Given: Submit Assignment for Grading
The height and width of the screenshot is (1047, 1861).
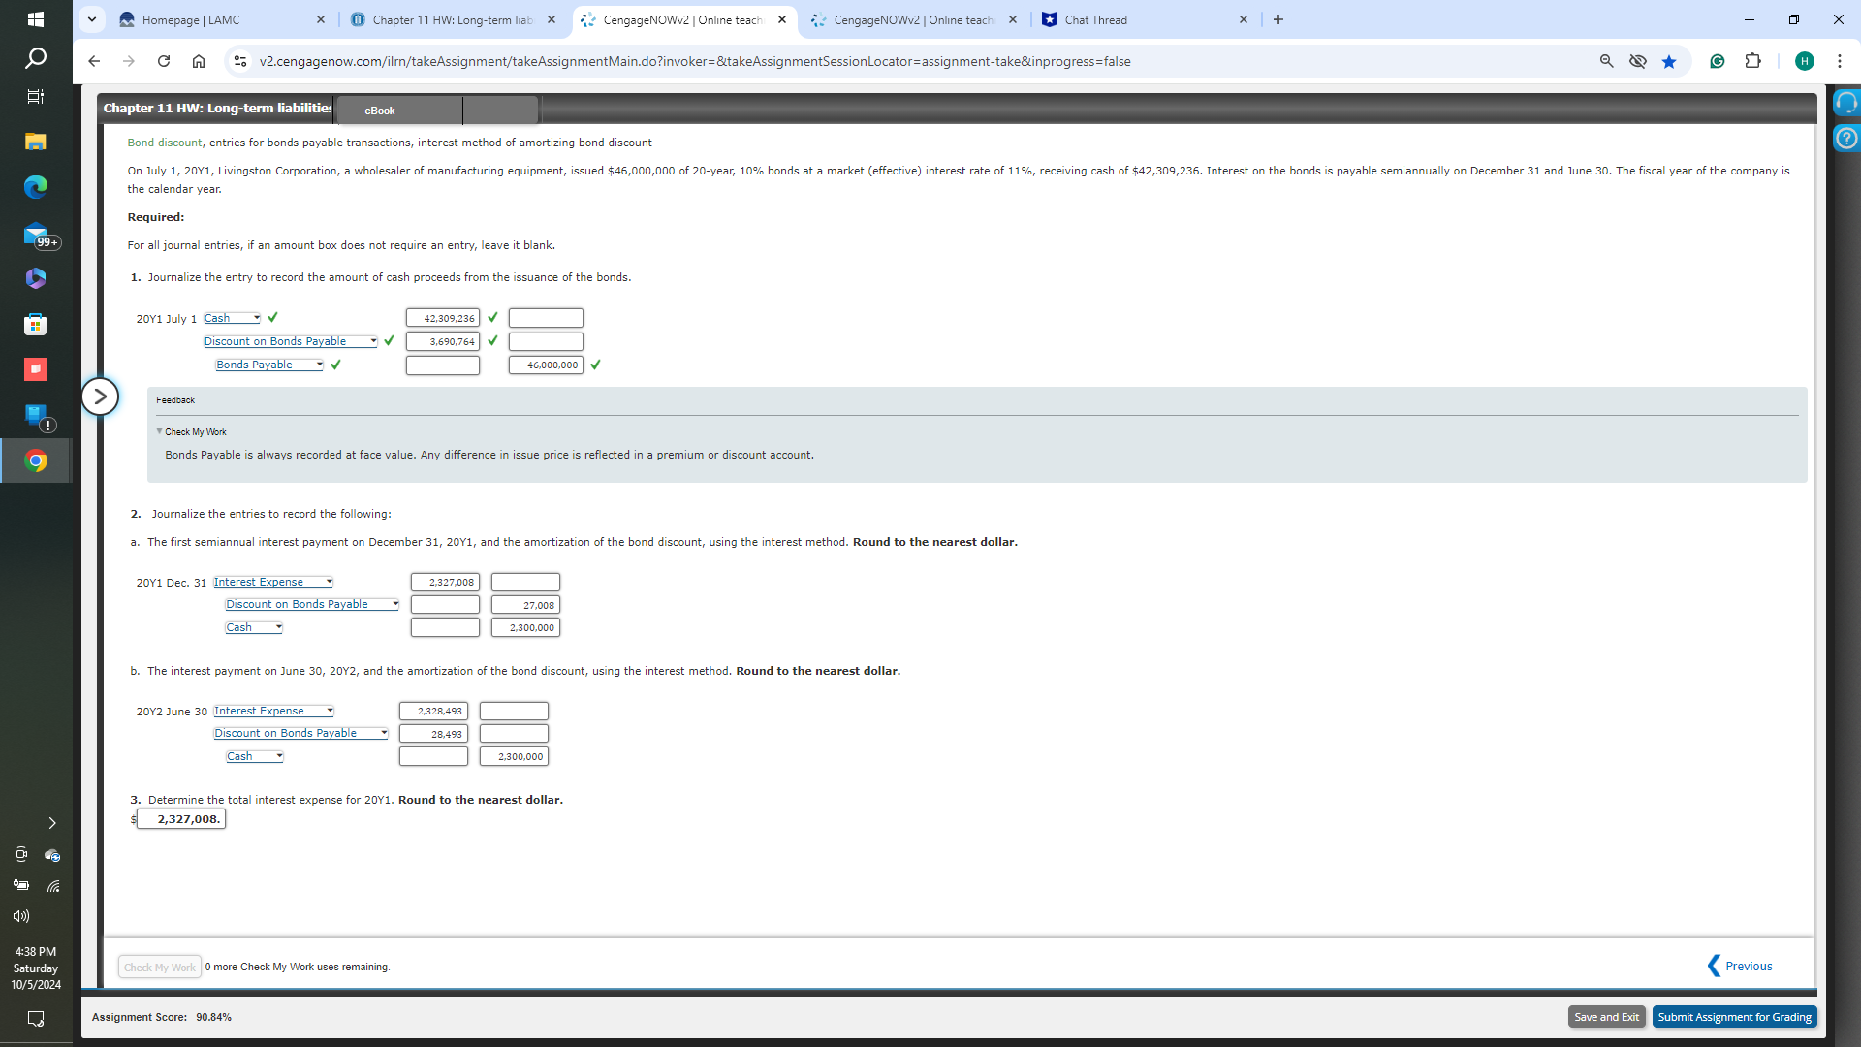Looking at the screenshot, I should click(x=1734, y=1017).
